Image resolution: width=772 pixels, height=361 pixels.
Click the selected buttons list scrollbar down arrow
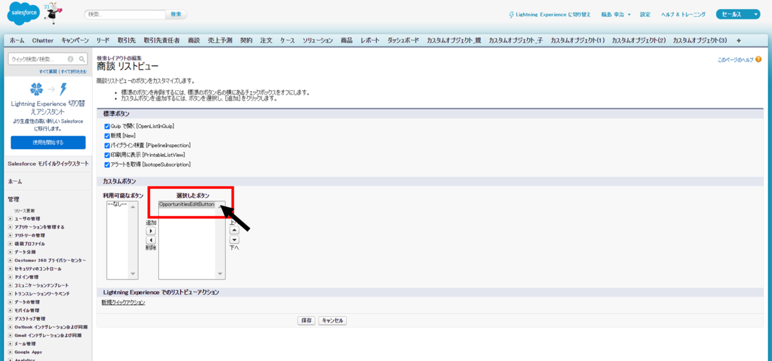[x=221, y=275]
